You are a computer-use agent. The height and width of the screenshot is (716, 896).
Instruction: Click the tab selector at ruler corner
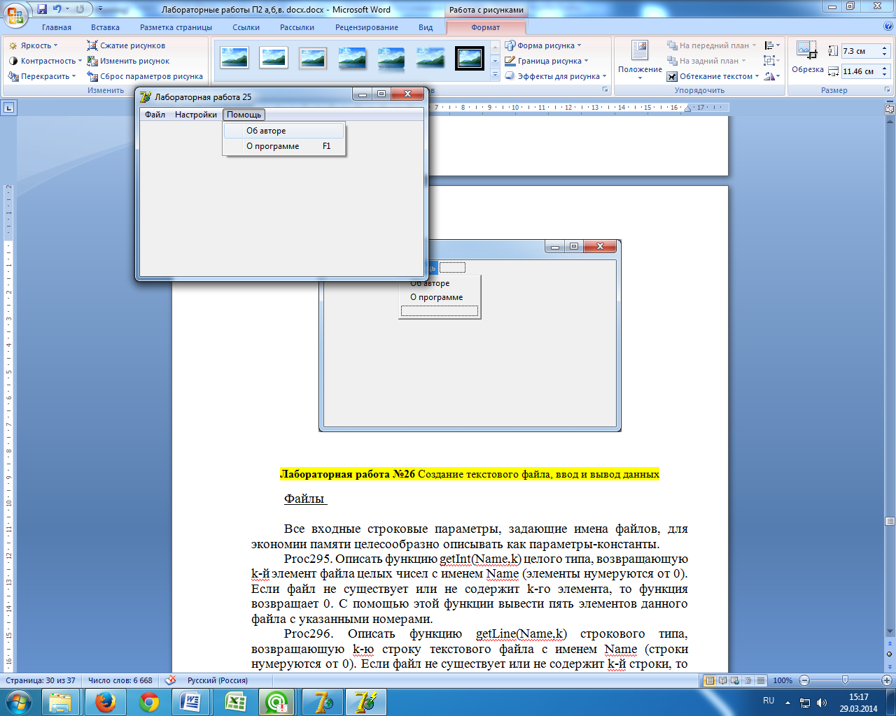[9, 108]
